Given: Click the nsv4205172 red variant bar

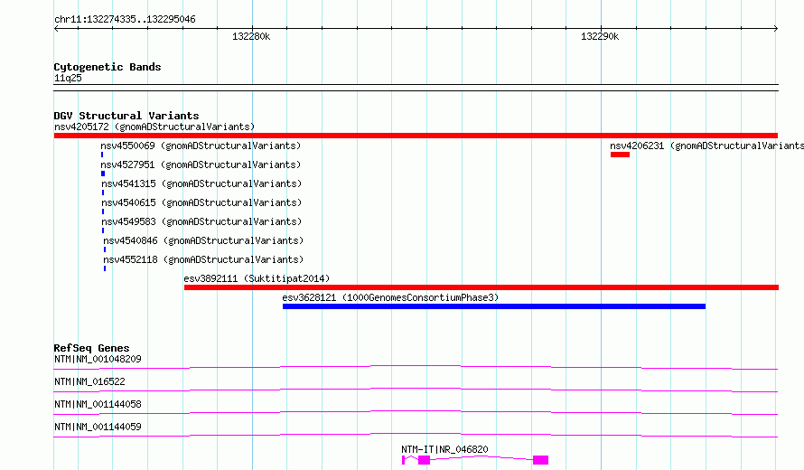Looking at the screenshot, I should click(x=416, y=136).
